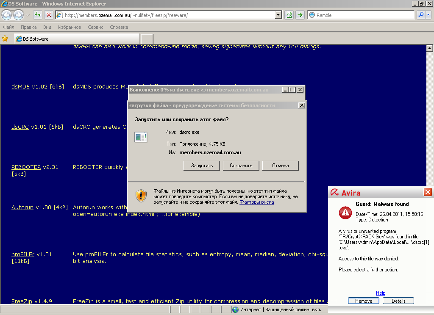Image resolution: width=434 pixels, height=315 pixels.
Task: Expand the address bar history dropdown
Action: (x=278, y=15)
